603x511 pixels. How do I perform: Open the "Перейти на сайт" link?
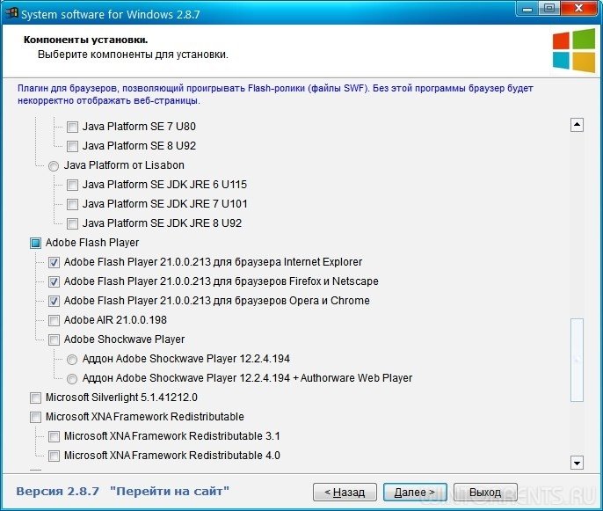pos(170,490)
